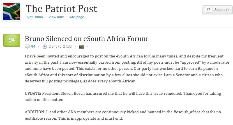
Task: Click the 37 subscribers counter
Action: pyautogui.click(x=208, y=10)
